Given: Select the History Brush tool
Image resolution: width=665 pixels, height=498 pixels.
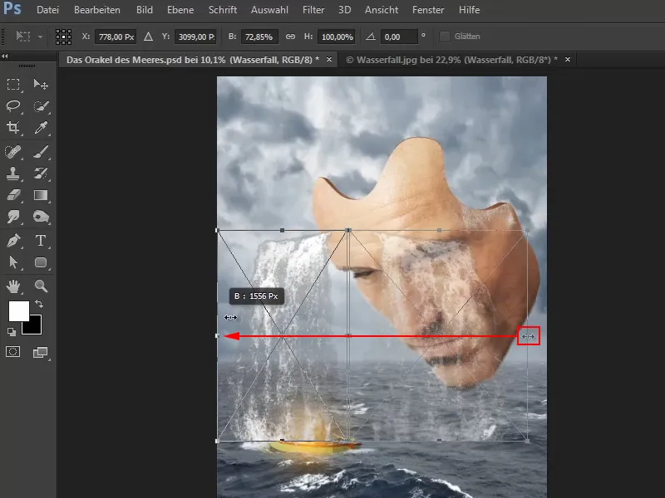Looking at the screenshot, I should click(x=41, y=173).
